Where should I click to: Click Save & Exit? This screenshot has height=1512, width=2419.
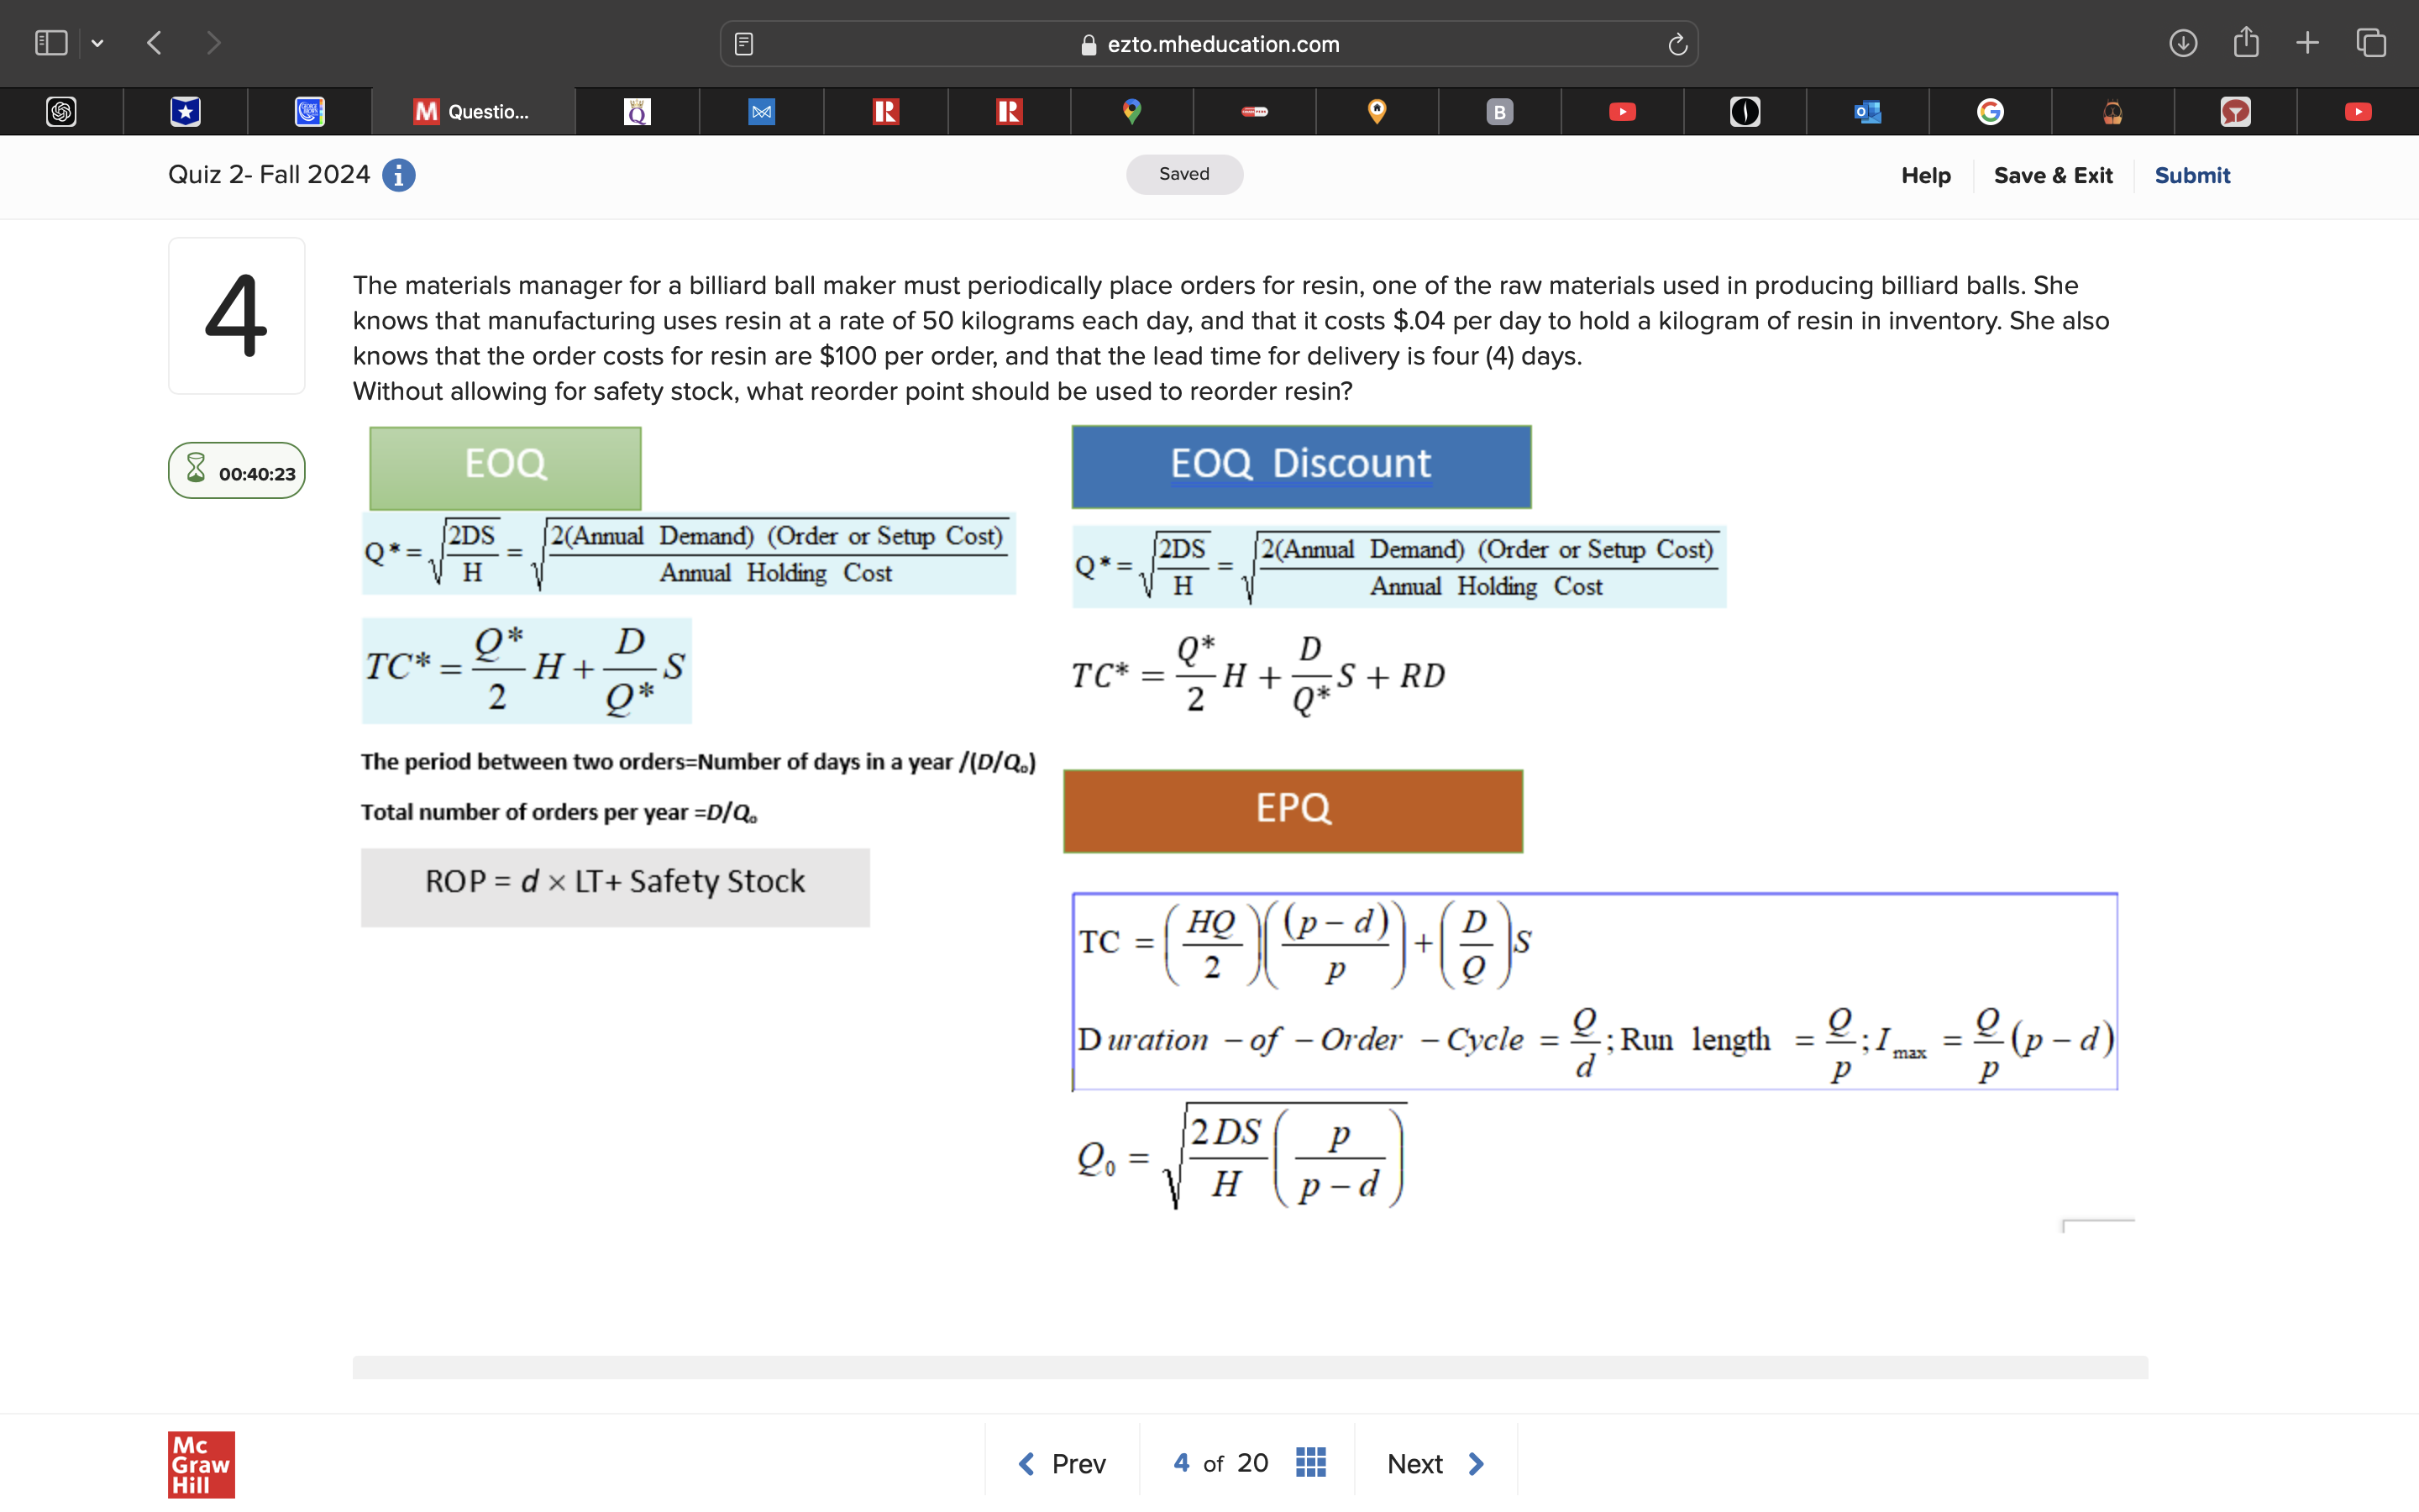pos(2053,175)
